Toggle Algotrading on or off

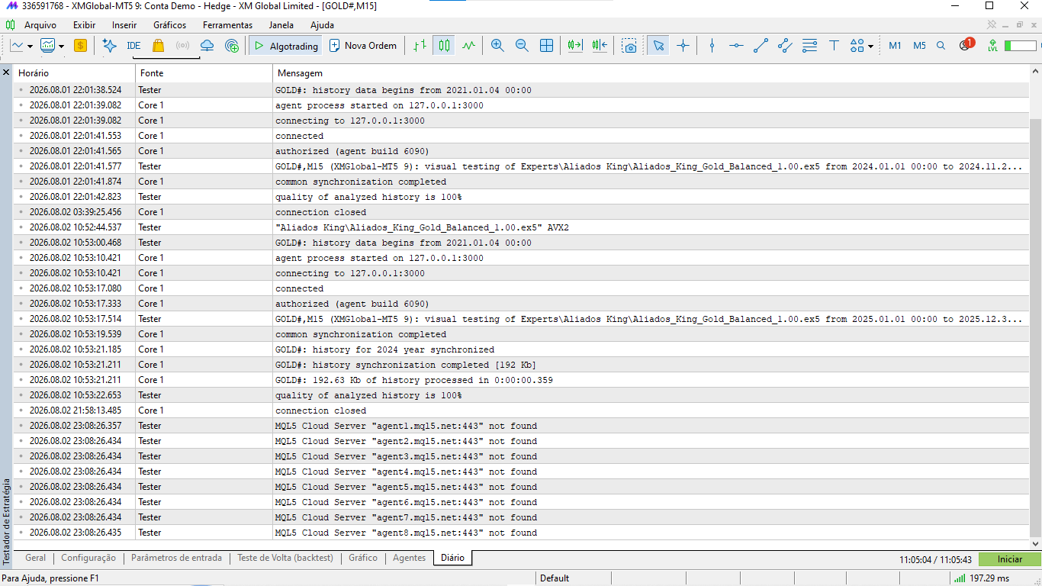286,46
